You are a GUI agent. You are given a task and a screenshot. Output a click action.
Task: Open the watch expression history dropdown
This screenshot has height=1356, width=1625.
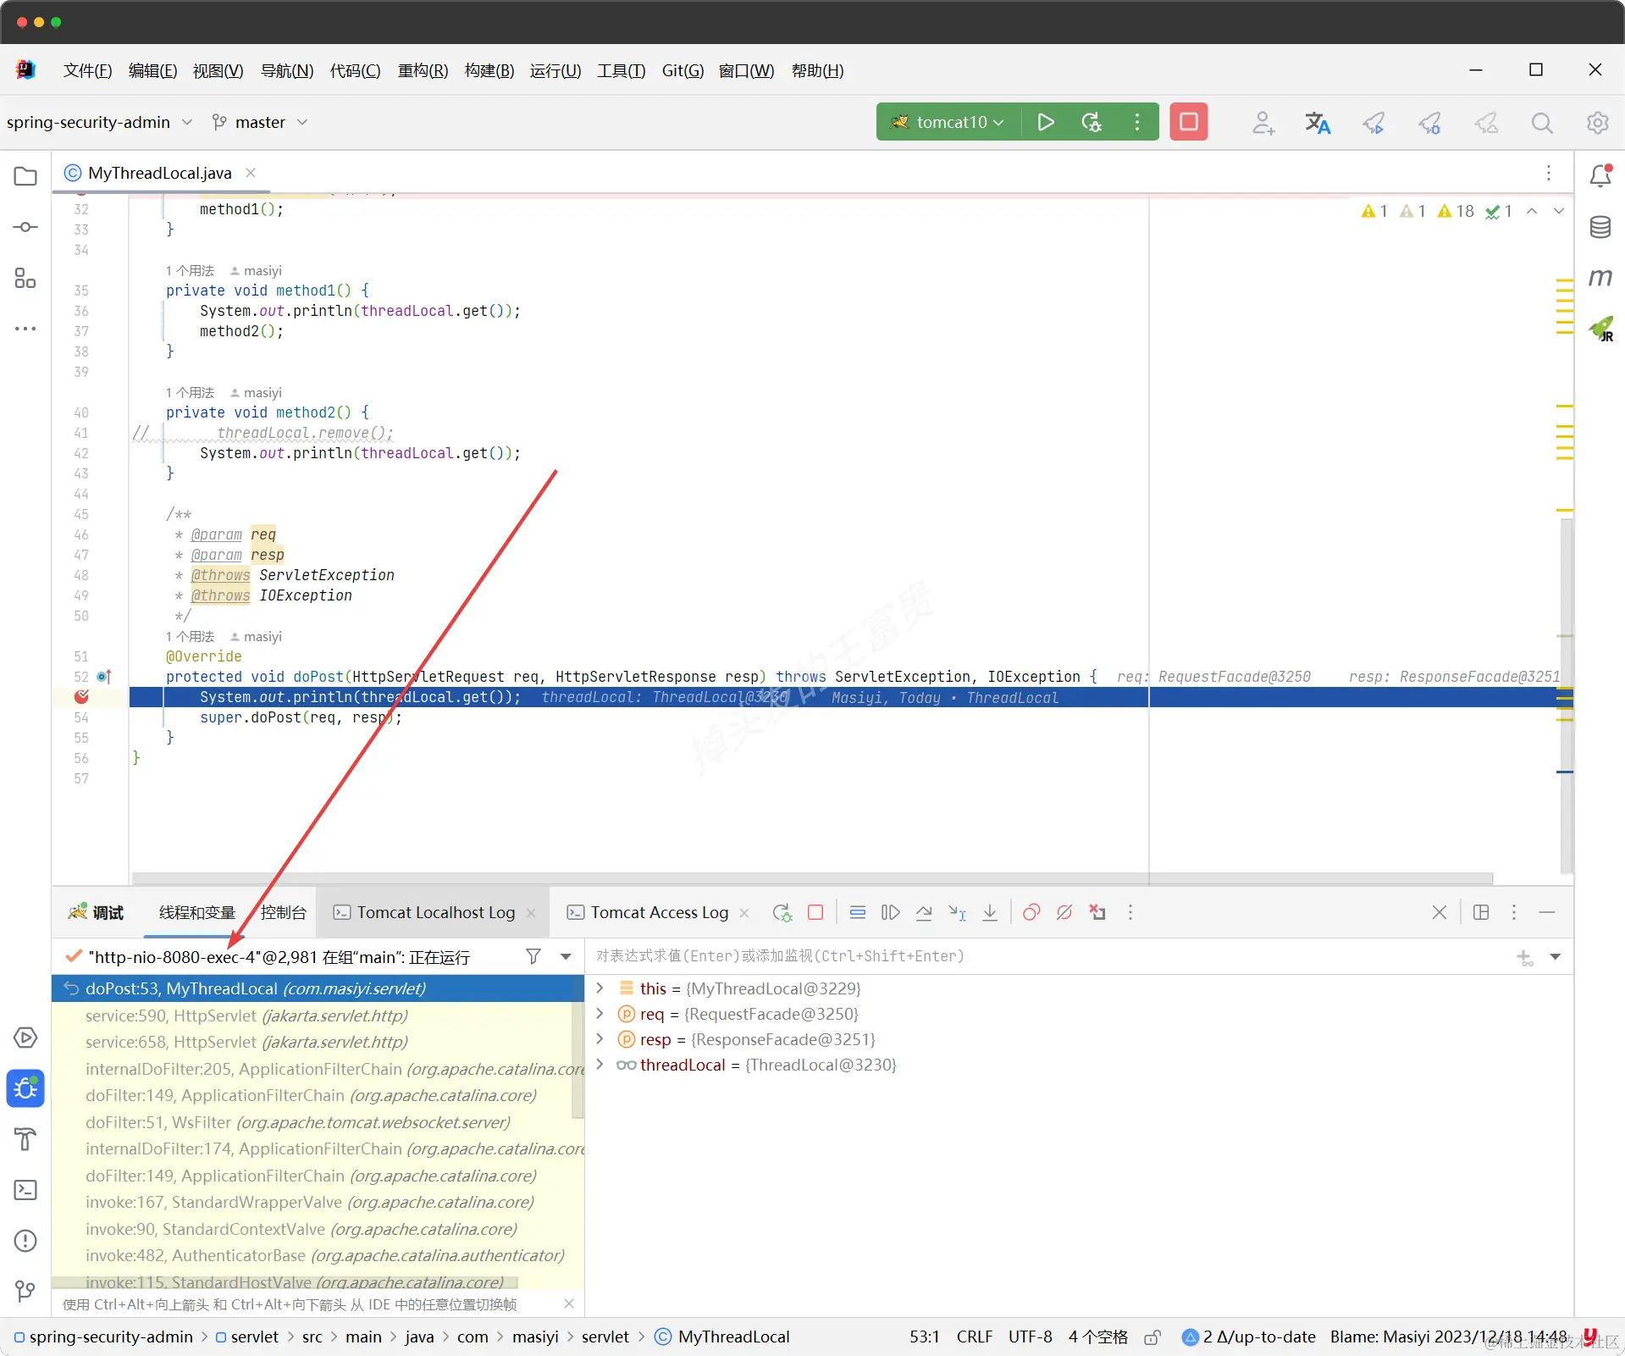click(x=1556, y=956)
